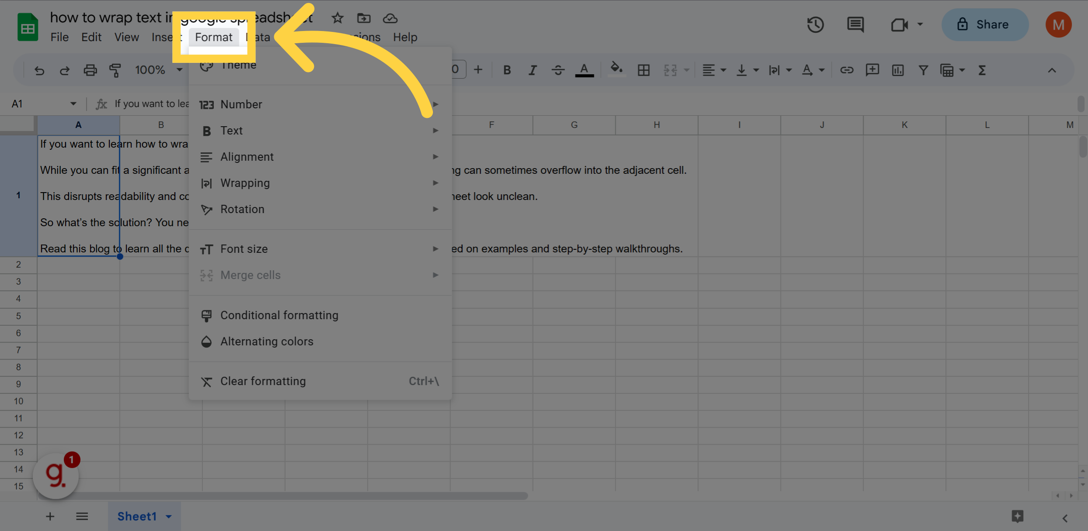Apply strikethrough formatting

(558, 70)
